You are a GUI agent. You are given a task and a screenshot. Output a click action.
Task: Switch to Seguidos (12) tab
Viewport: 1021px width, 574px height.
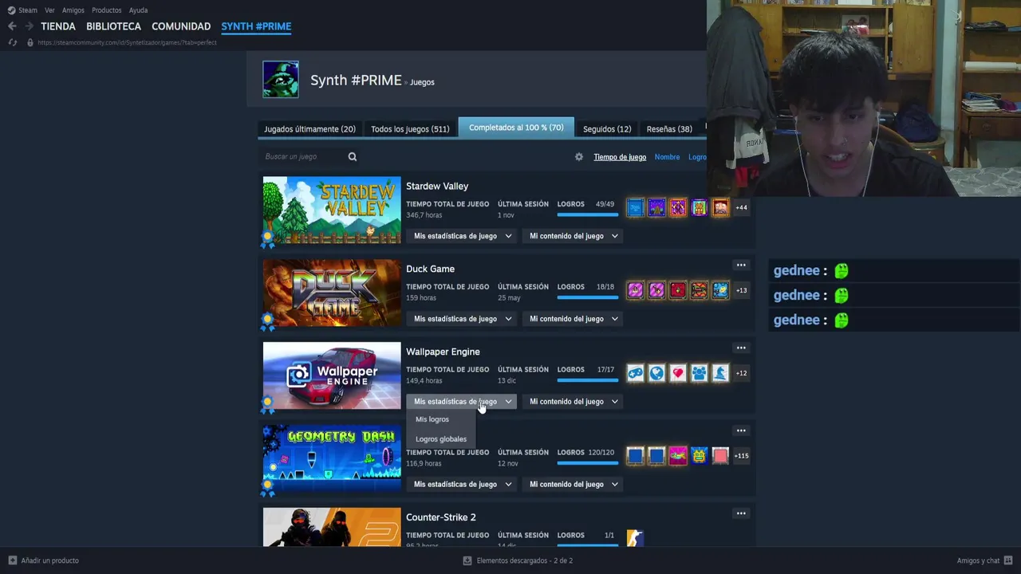pos(607,129)
